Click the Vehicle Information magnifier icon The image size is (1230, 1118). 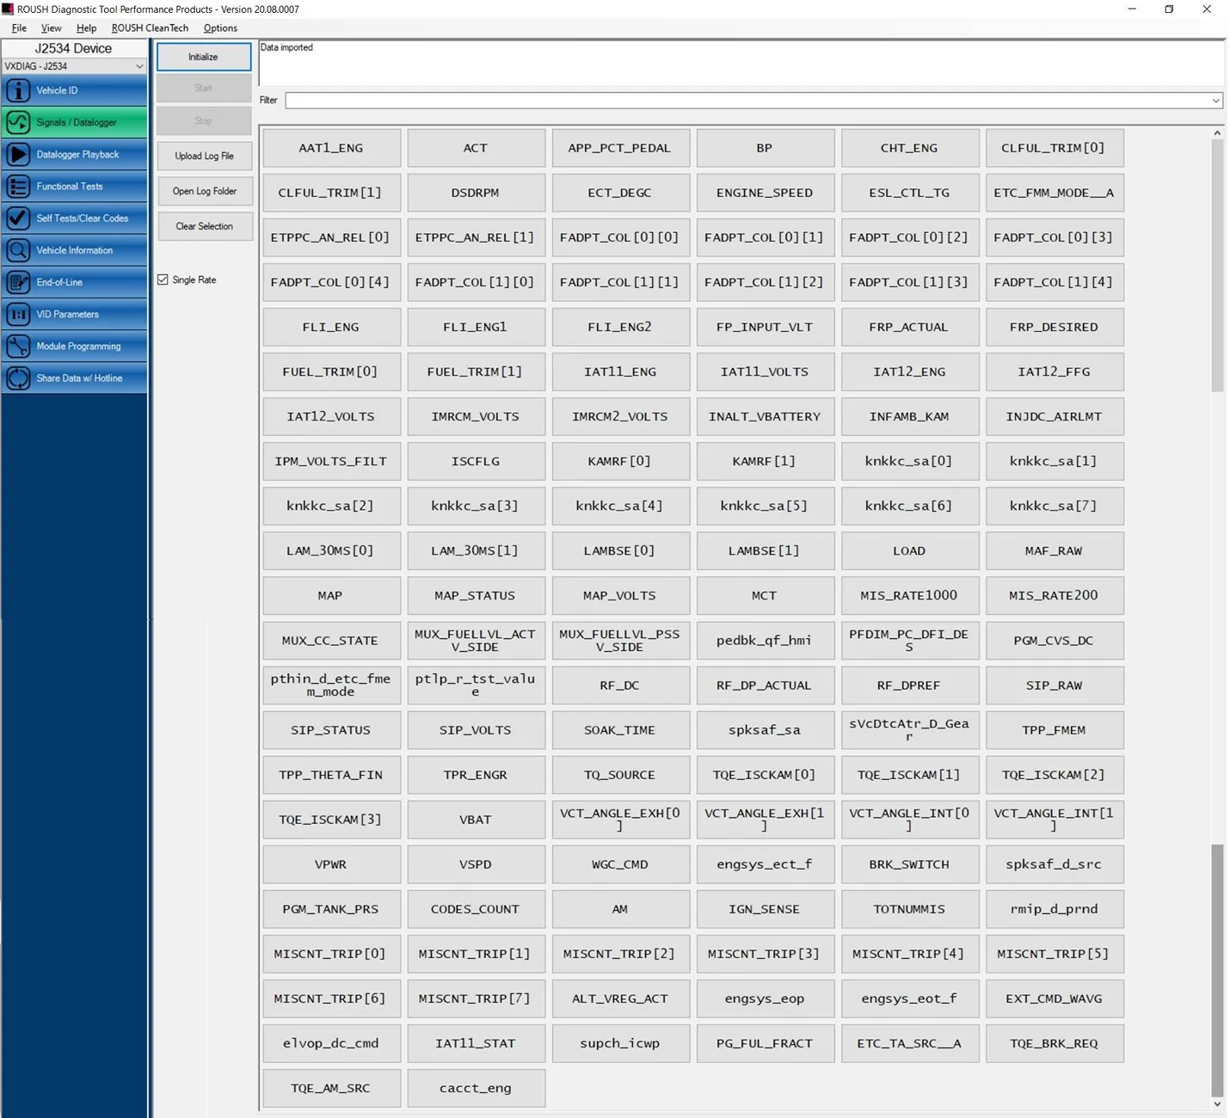coord(17,250)
